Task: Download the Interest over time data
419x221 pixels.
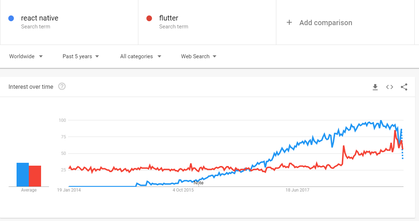Action: tap(375, 87)
